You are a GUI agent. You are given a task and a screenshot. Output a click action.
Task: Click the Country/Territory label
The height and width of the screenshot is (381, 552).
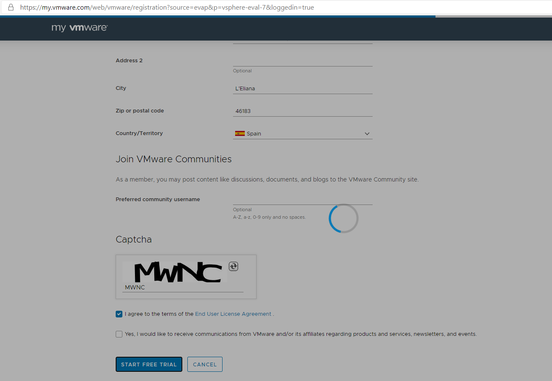(139, 133)
